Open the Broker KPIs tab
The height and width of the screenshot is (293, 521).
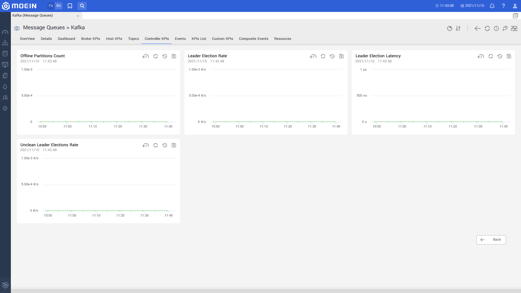click(91, 39)
